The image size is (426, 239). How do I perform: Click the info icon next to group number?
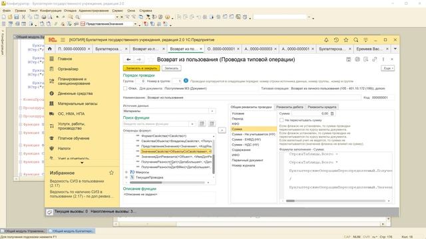186,80
